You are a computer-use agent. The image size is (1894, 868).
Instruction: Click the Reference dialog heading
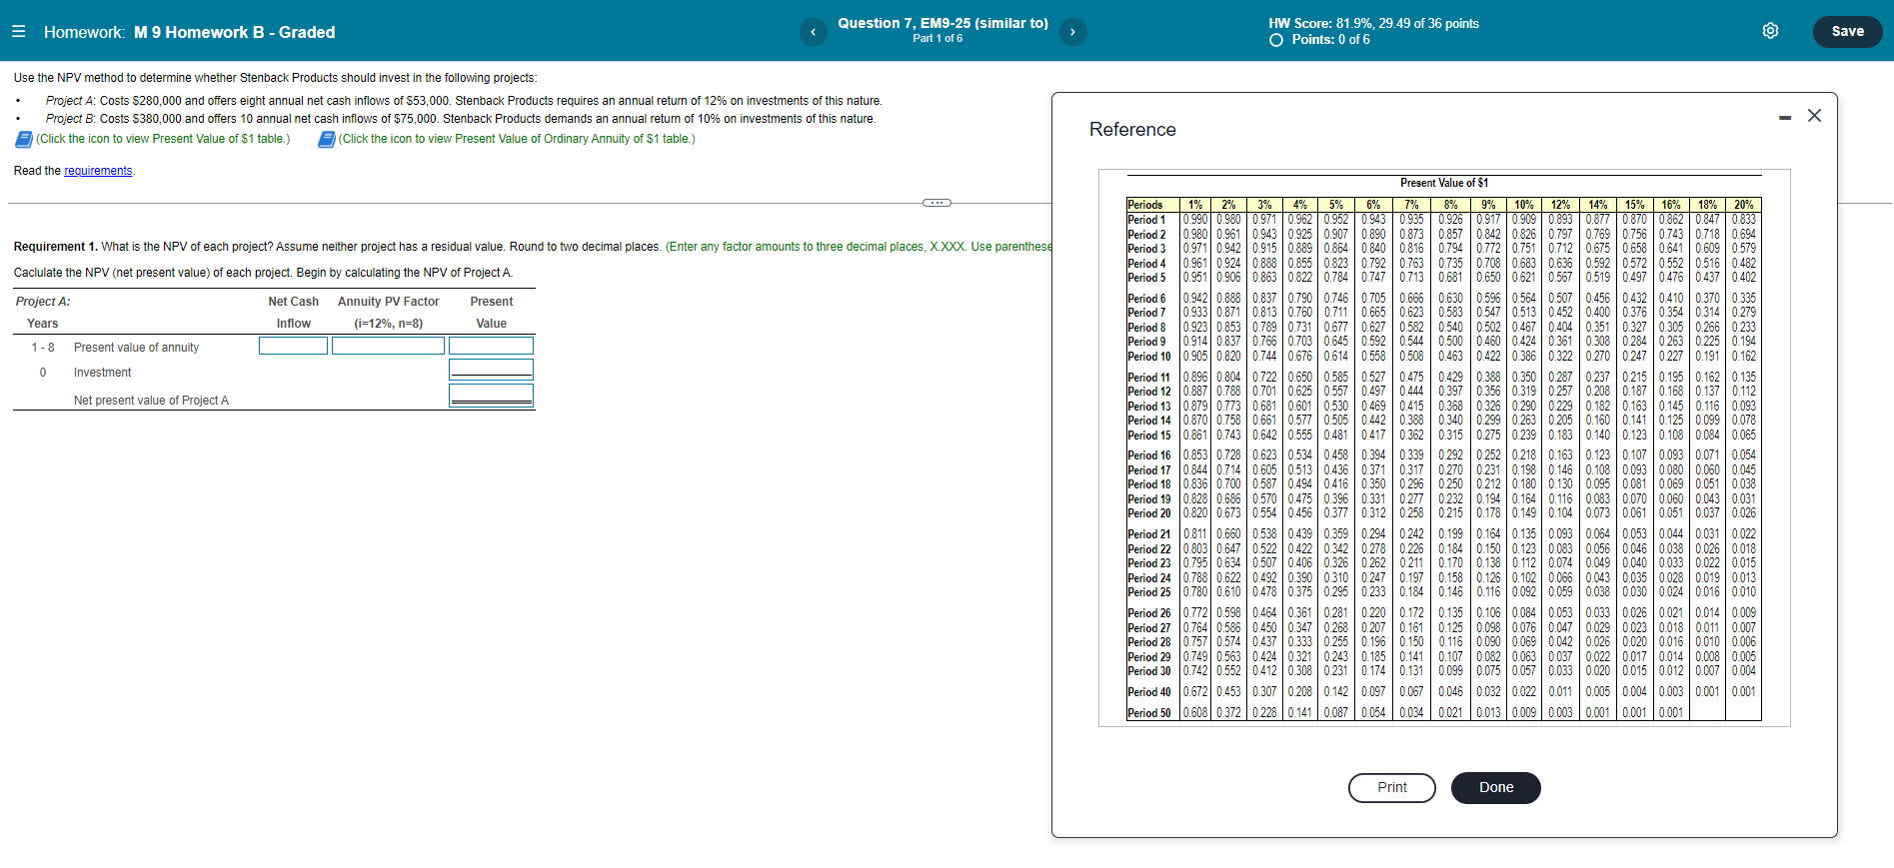[1132, 130]
